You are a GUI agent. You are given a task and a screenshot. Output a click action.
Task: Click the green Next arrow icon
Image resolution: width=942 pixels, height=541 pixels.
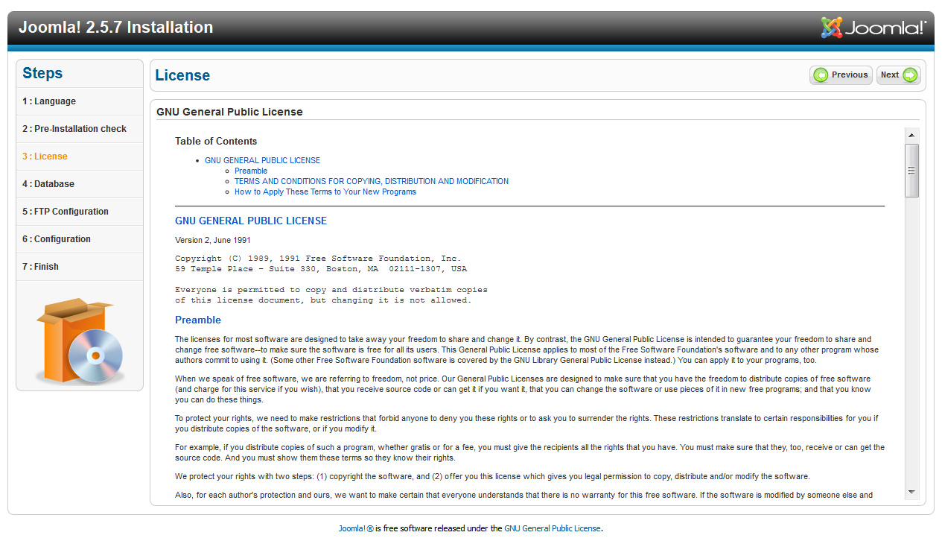pyautogui.click(x=910, y=75)
